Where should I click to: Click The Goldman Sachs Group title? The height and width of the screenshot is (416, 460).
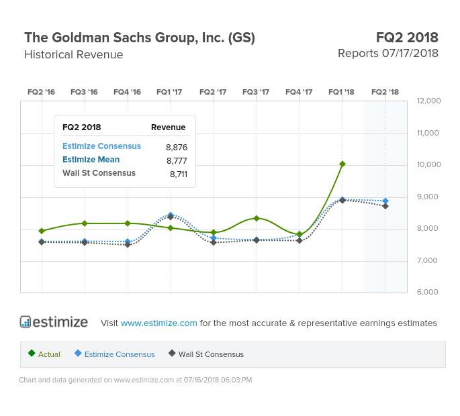click(140, 38)
